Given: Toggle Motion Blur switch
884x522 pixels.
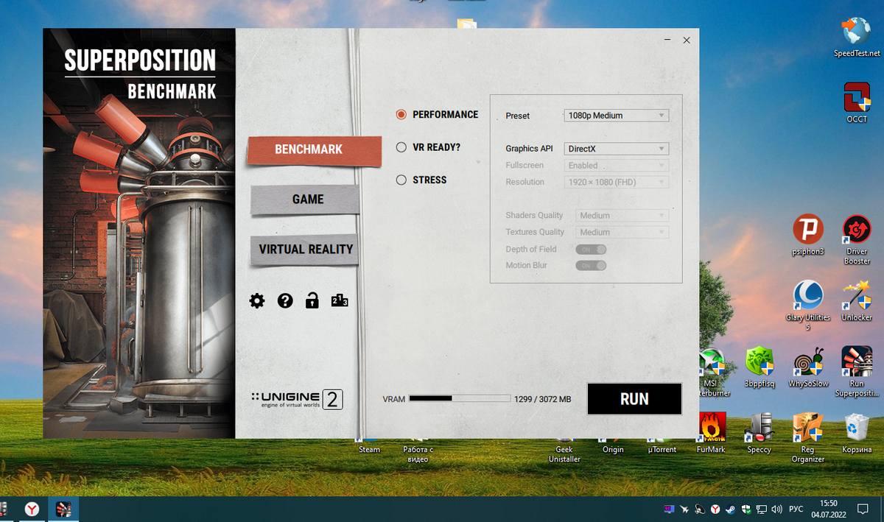Looking at the screenshot, I should coord(591,265).
